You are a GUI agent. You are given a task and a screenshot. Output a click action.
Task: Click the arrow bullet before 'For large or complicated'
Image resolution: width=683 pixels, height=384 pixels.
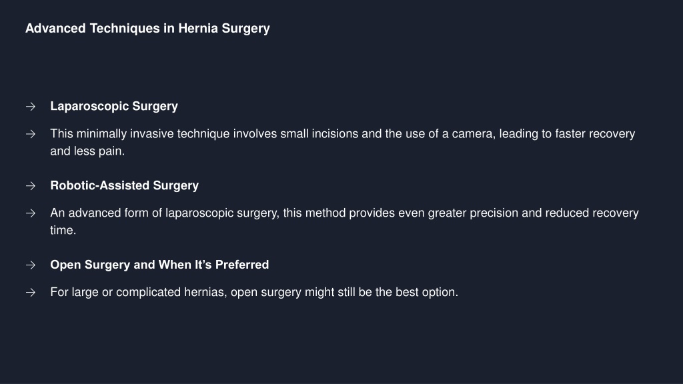[x=31, y=293]
